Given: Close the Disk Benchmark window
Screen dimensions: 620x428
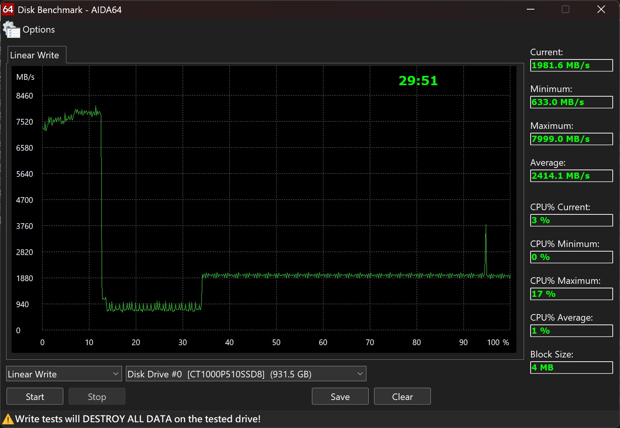Looking at the screenshot, I should click(x=601, y=9).
